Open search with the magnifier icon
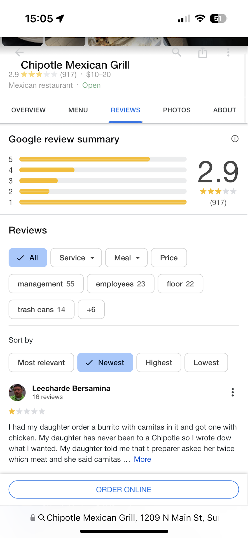248x538 pixels. 177,52
